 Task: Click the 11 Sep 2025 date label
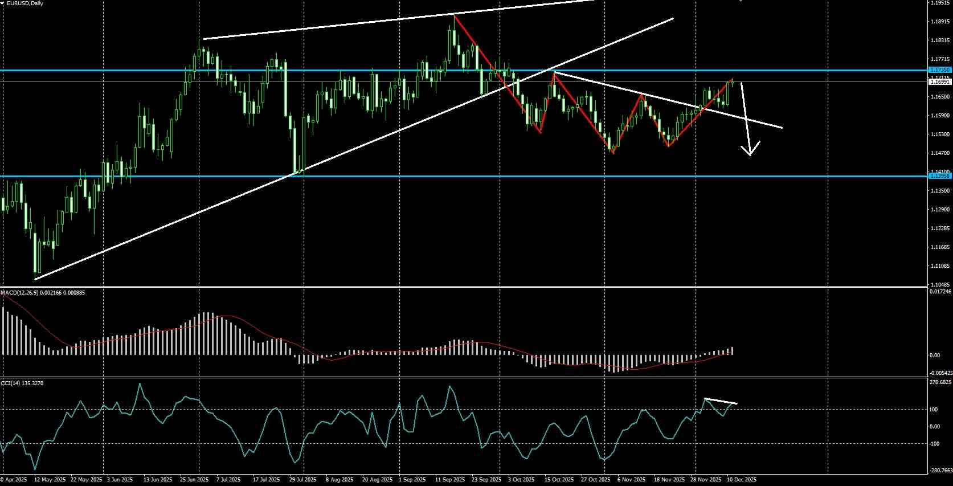tap(450, 480)
